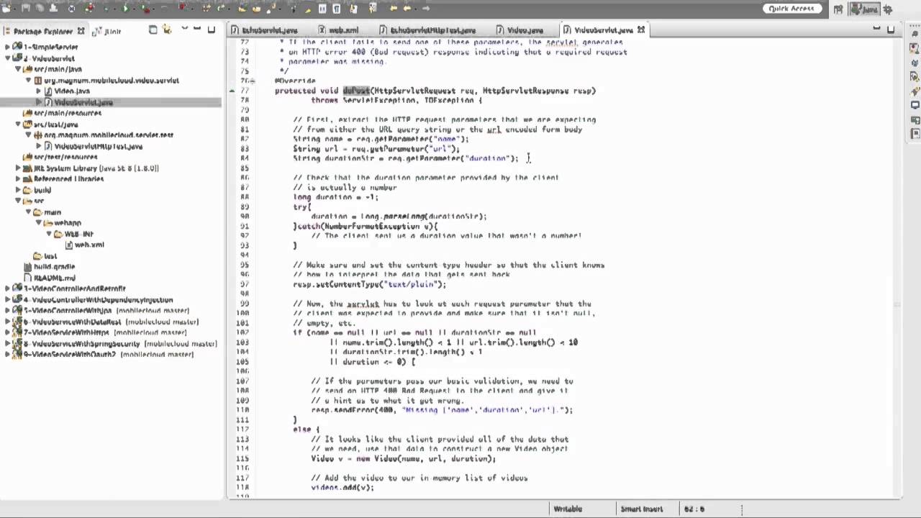Screen dimensions: 921x518
Task: Select 8-VideoServiceWithSpringSecurity project
Action: (115, 344)
